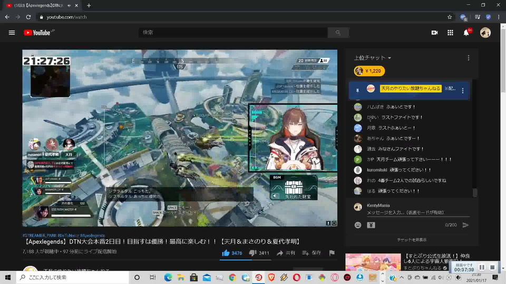Launch Opera browser from taskbar
This screenshot has width=506, height=284.
296,277
